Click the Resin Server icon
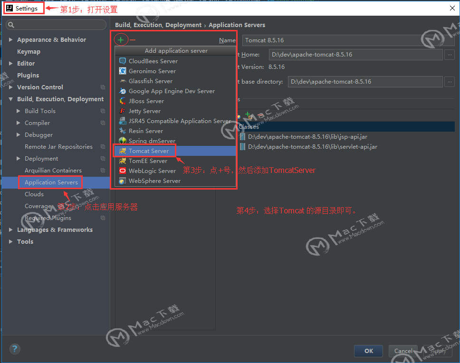Viewport: 460px width, 363px height. (122, 131)
